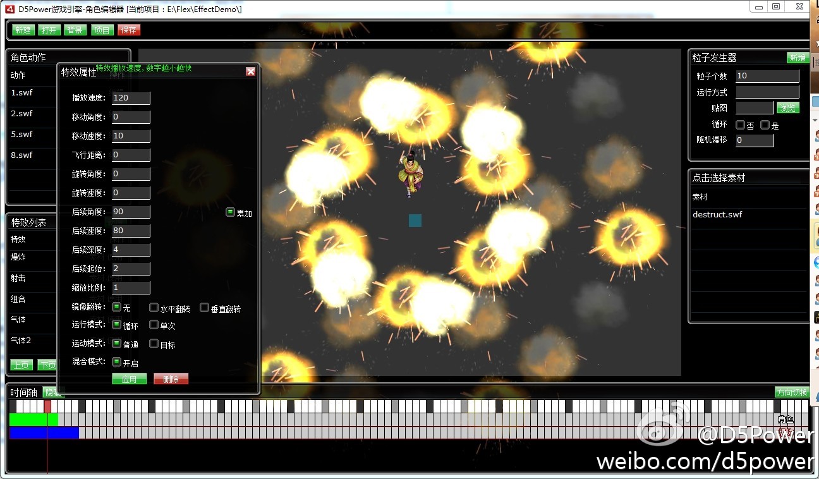Select 无 for 镜像翻转
Image resolution: width=819 pixels, height=479 pixels.
point(116,307)
